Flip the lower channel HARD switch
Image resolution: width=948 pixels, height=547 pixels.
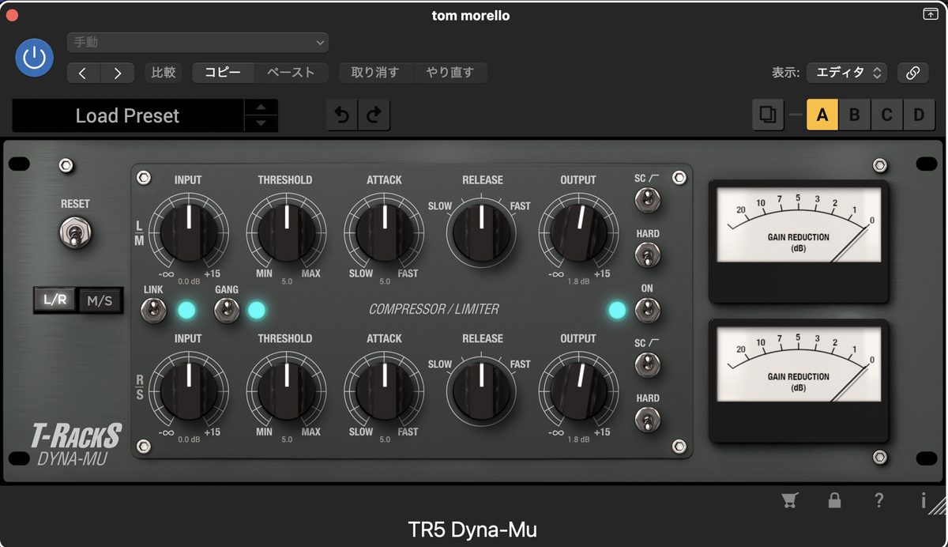[647, 419]
